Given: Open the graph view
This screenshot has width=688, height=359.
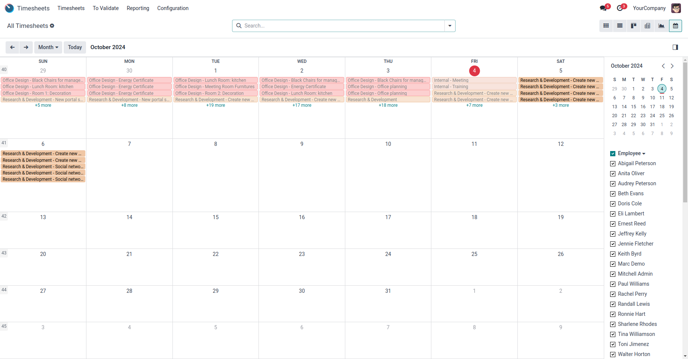Looking at the screenshot, I should tap(661, 26).
